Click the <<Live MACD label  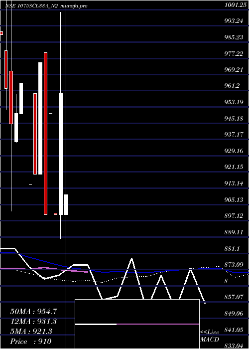point(210,336)
